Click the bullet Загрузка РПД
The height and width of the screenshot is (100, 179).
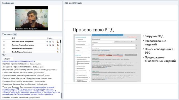[154, 36]
